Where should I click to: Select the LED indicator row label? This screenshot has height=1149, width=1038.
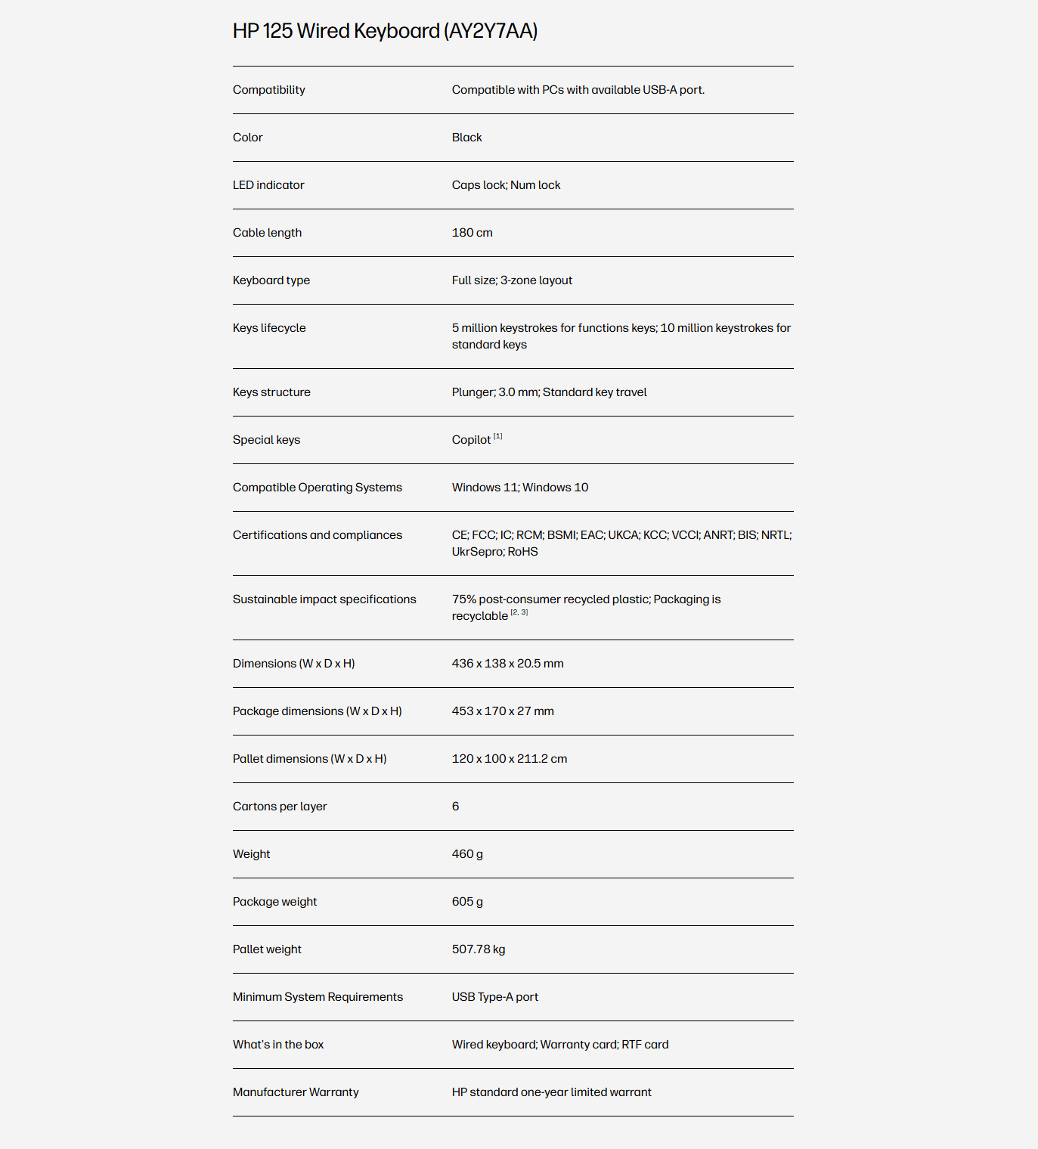268,185
